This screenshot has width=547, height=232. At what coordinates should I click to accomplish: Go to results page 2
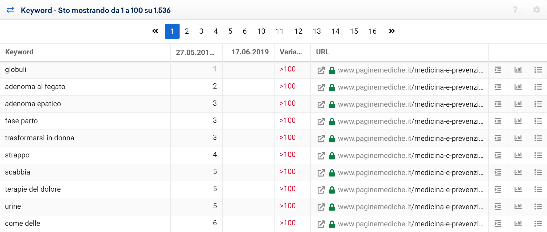point(187,31)
